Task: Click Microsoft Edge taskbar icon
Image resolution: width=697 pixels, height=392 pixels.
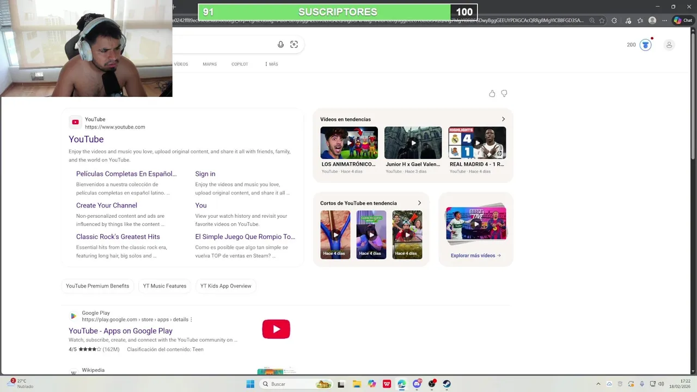Action: pyautogui.click(x=402, y=384)
